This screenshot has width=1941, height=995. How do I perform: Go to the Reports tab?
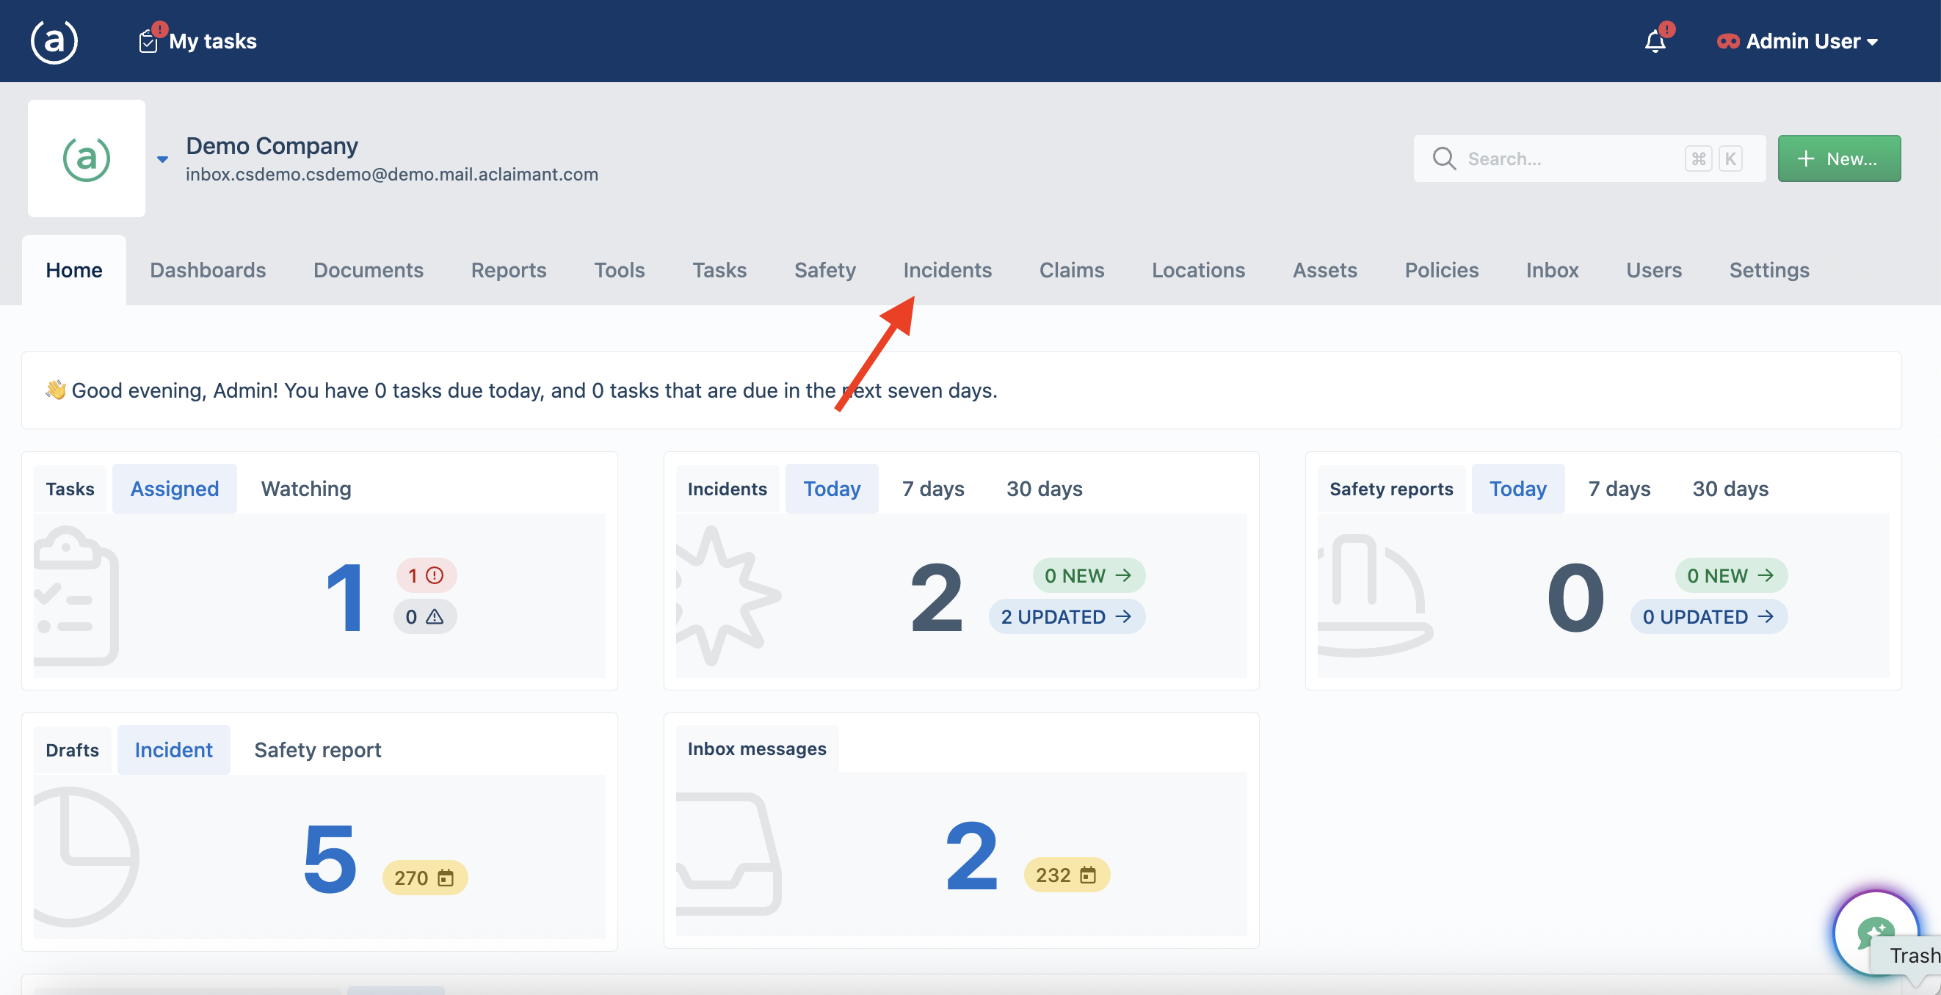[x=509, y=269]
